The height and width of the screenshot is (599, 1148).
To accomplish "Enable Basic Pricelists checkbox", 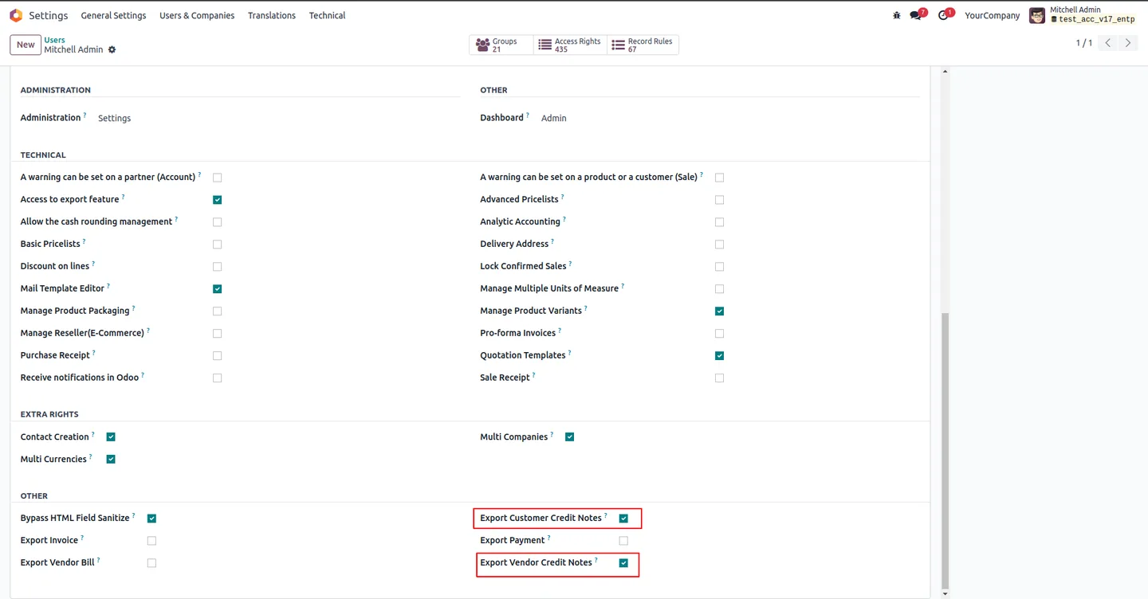I will 217,245.
